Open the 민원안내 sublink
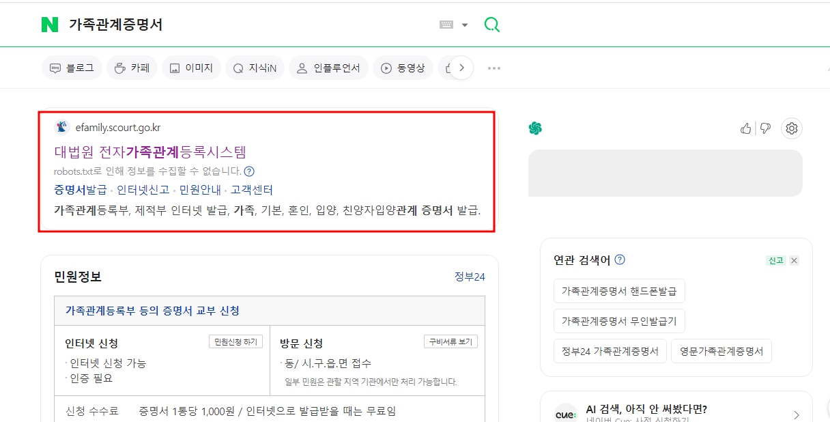Screen dimensions: 830x422 (200, 190)
